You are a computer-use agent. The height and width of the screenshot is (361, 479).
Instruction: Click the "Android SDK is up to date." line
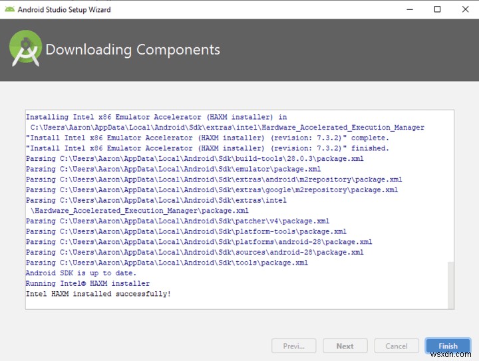pyautogui.click(x=80, y=273)
